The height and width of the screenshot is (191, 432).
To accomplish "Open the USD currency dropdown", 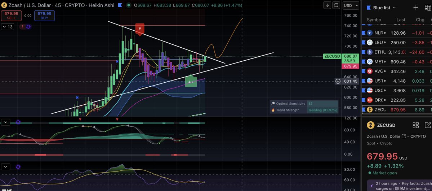I will 351,5.
